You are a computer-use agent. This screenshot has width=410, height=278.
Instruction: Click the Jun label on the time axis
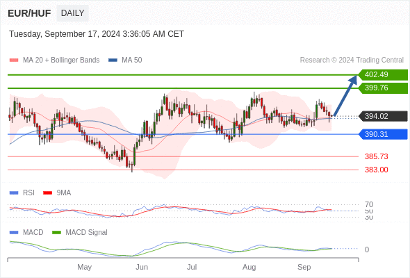[x=142, y=267]
